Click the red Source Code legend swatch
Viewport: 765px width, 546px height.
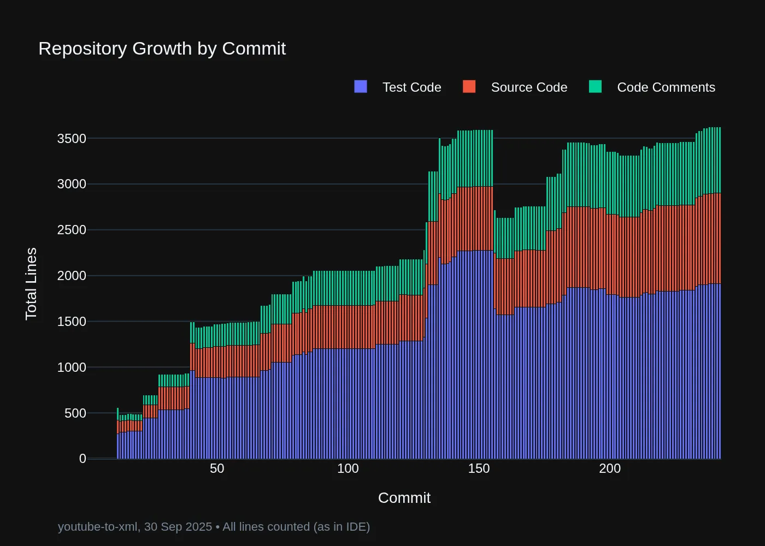tap(469, 87)
